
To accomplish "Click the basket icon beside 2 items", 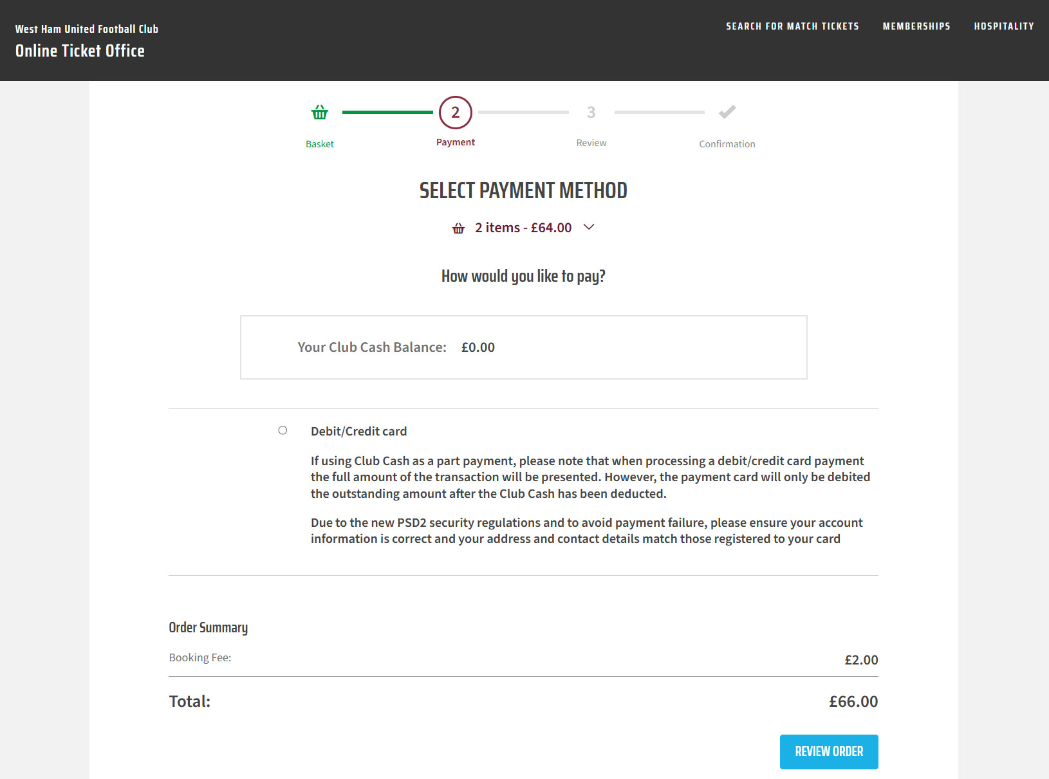I will pyautogui.click(x=458, y=228).
